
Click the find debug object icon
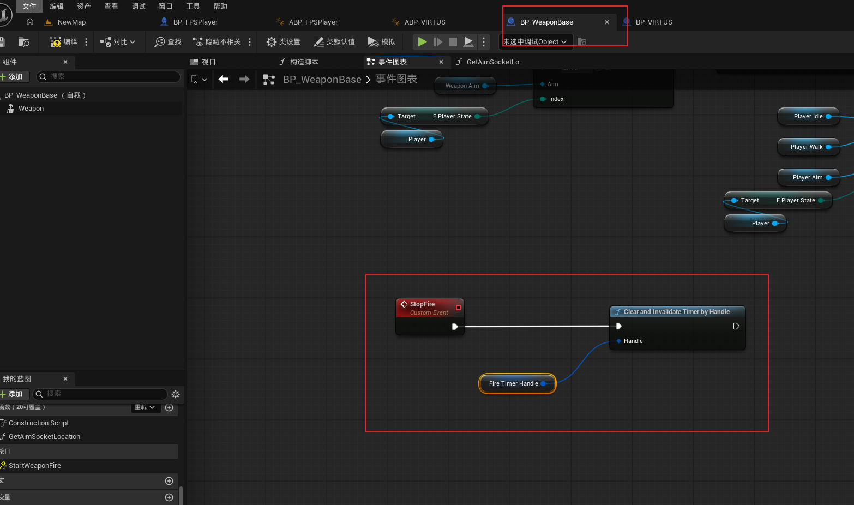[582, 42]
